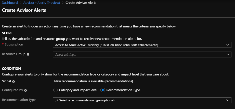
Task: Expand the Resource Group 'Select existing' dropdown
Action: click(x=142, y=55)
